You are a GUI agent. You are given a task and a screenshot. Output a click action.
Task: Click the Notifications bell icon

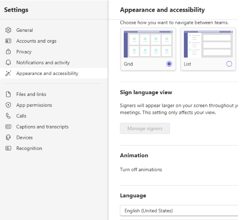[8, 63]
